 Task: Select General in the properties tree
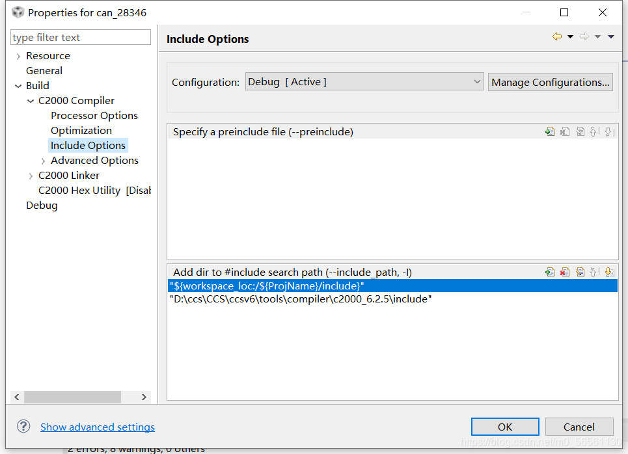[x=44, y=70]
